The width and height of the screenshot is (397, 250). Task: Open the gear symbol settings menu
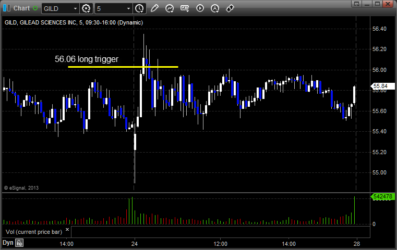86,9
